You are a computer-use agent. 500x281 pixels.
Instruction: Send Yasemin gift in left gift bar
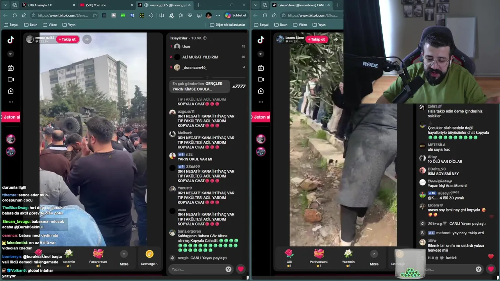(x=69, y=258)
